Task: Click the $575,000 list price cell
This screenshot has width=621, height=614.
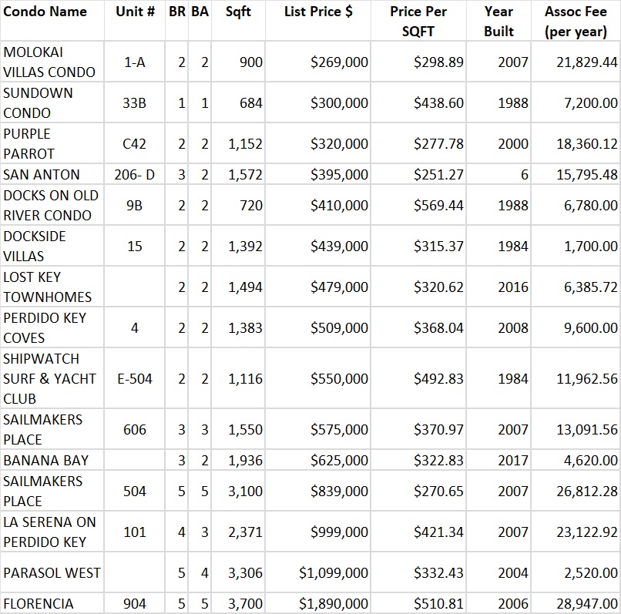Action: (339, 430)
